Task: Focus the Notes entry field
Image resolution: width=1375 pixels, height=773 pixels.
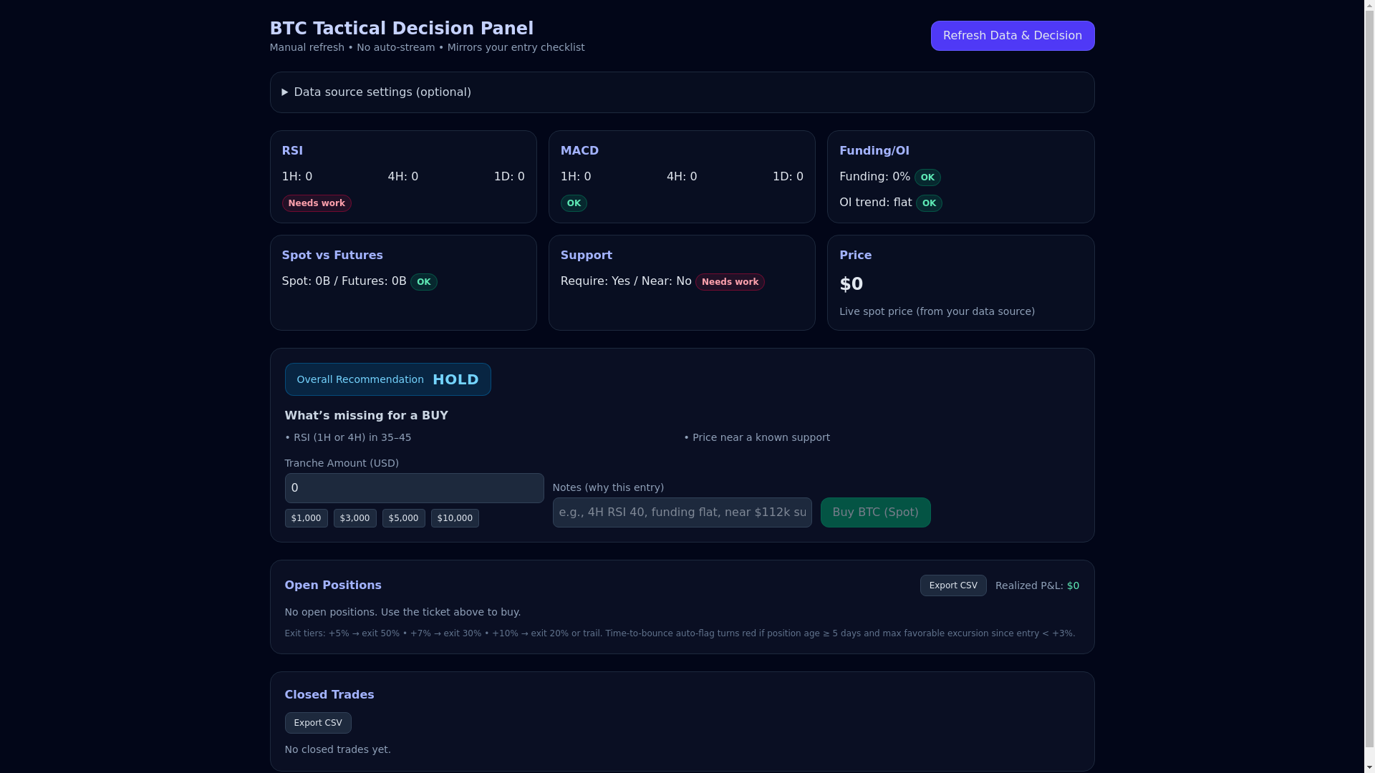Action: [x=682, y=512]
